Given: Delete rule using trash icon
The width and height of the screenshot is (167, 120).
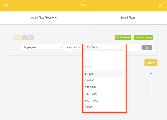Looking at the screenshot, I should (147, 47).
